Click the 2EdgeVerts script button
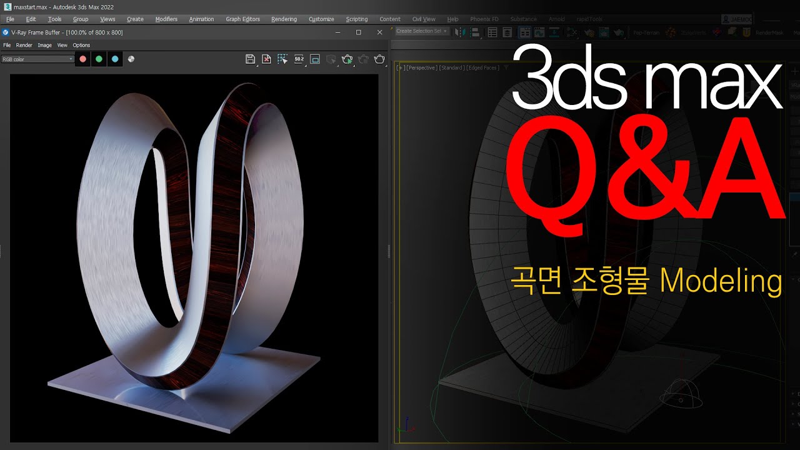The image size is (800, 450). coord(694,31)
